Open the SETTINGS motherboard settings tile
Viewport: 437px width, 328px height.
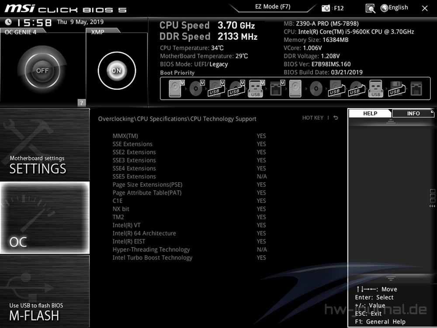coord(45,144)
